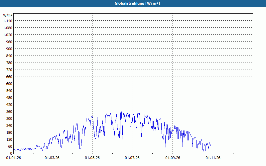The image size is (266, 166).
Task: Click the 01.11.26 date marker
Action: click(x=213, y=158)
